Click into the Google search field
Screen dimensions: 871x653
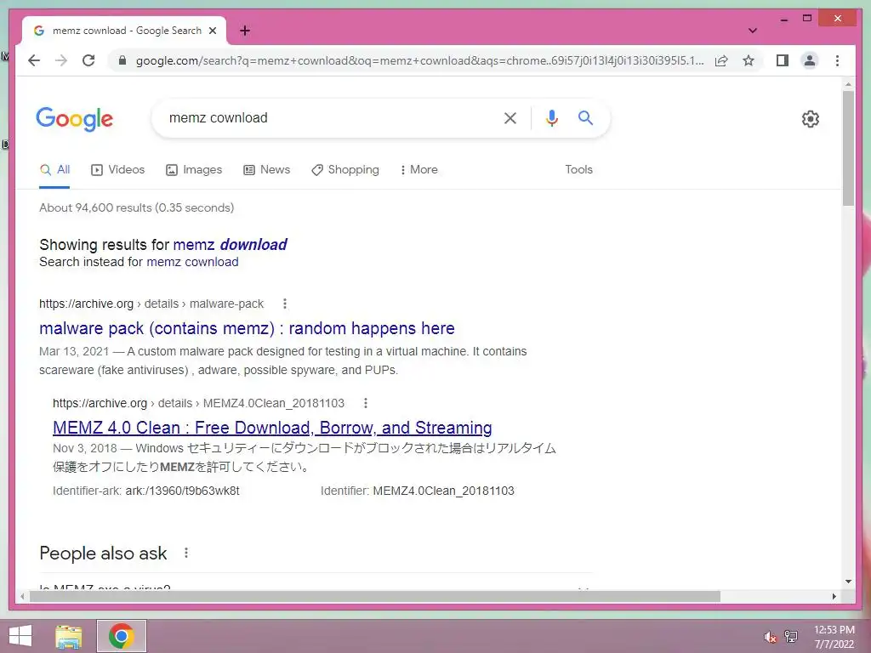tap(327, 117)
